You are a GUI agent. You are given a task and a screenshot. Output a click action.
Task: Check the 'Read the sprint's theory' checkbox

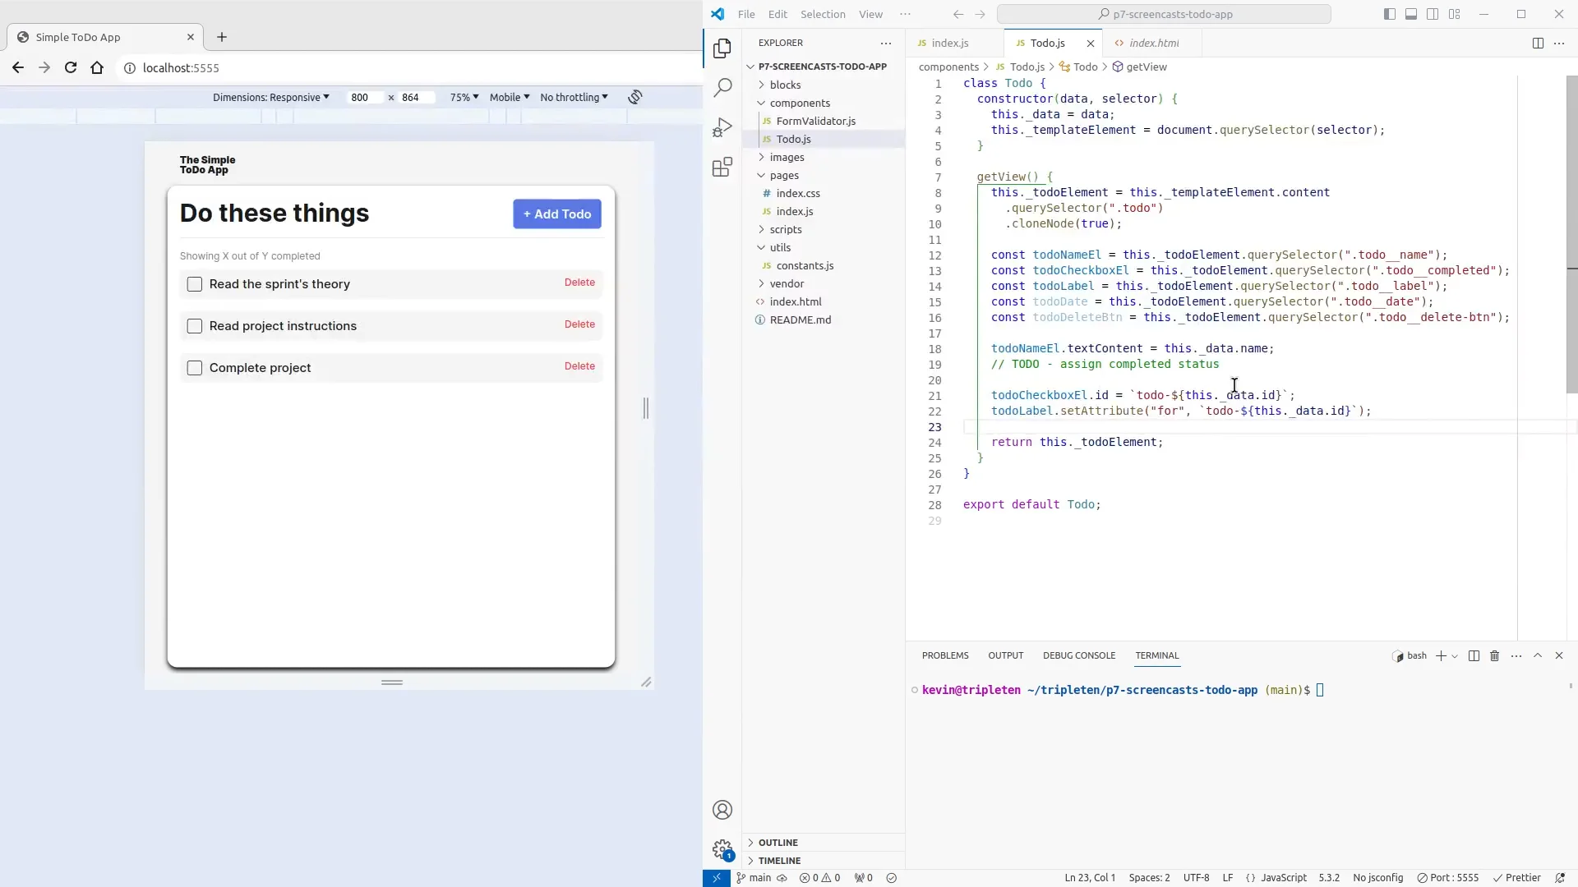click(x=195, y=283)
